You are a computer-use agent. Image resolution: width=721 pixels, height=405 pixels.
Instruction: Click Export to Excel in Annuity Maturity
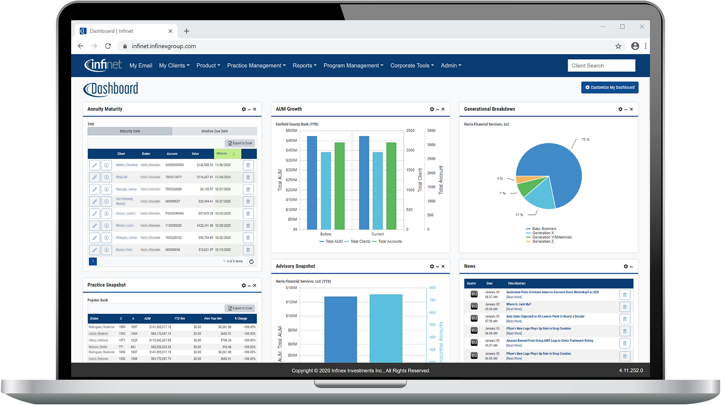click(x=240, y=143)
